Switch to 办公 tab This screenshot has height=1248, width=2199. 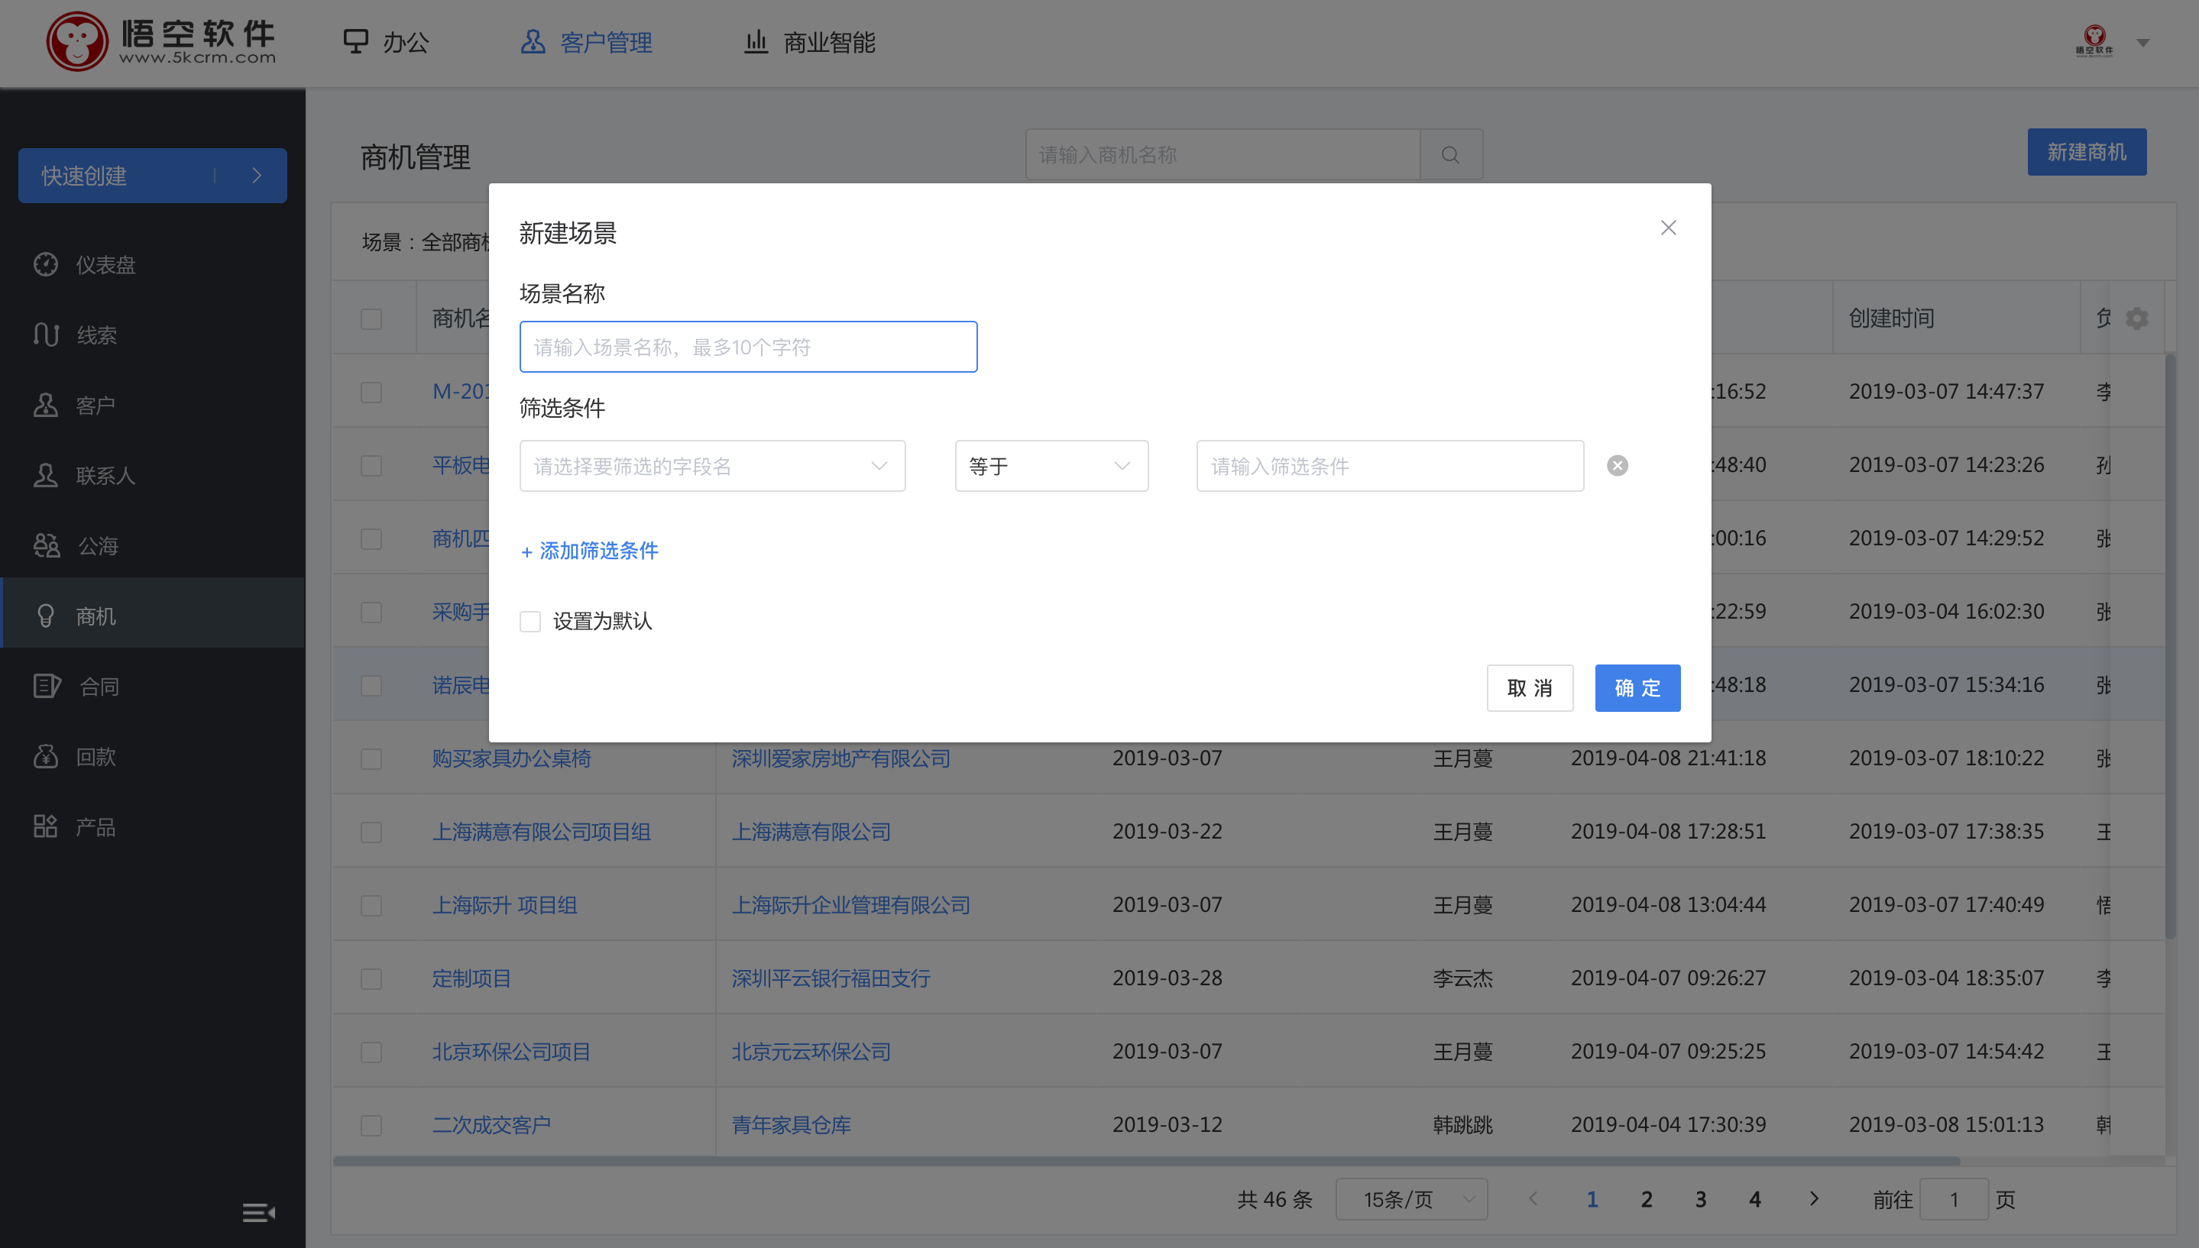386,42
